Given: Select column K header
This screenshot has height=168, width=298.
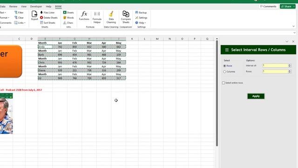Looking at the screenshot, I should (132, 39).
